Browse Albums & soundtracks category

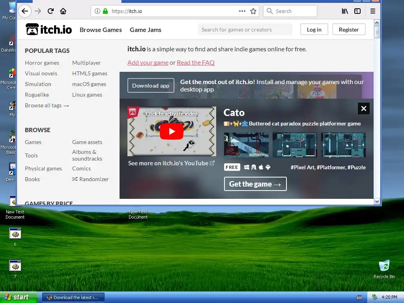coord(87,155)
